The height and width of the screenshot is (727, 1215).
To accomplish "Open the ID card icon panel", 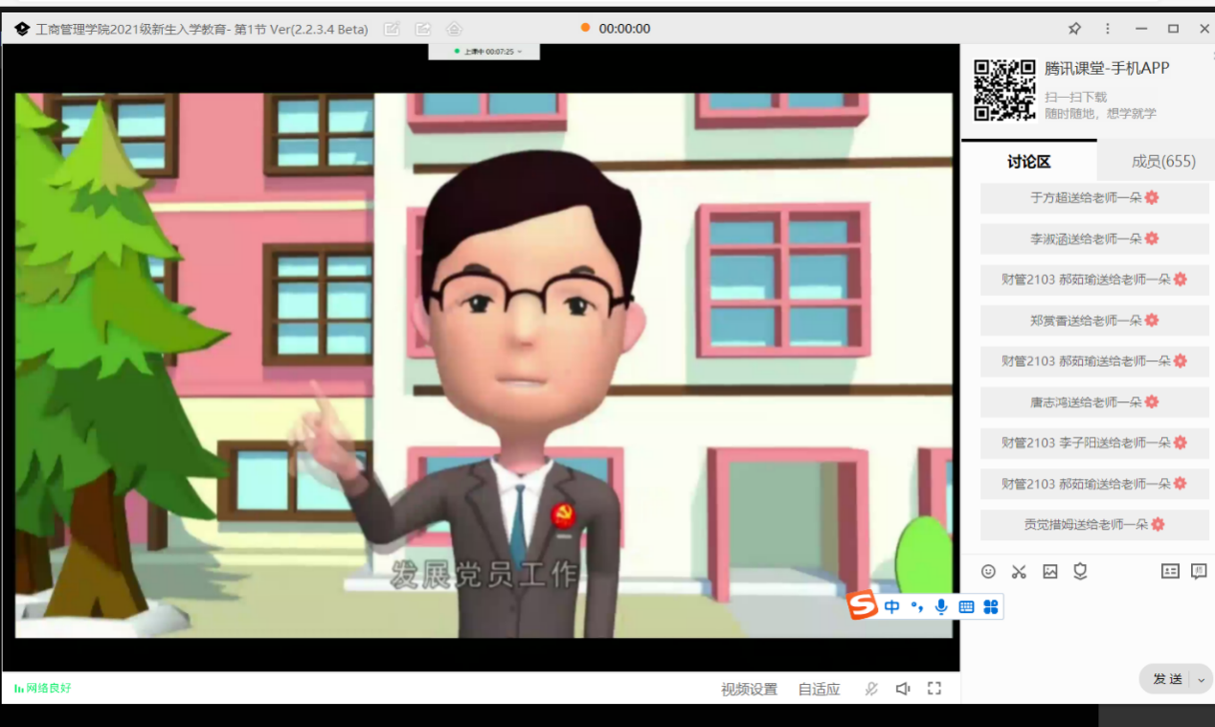I will (1170, 572).
